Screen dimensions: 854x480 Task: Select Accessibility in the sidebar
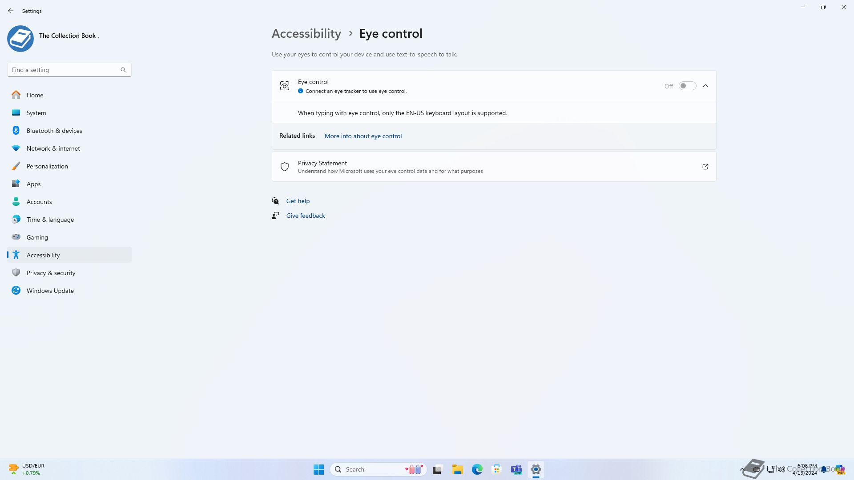(69, 255)
